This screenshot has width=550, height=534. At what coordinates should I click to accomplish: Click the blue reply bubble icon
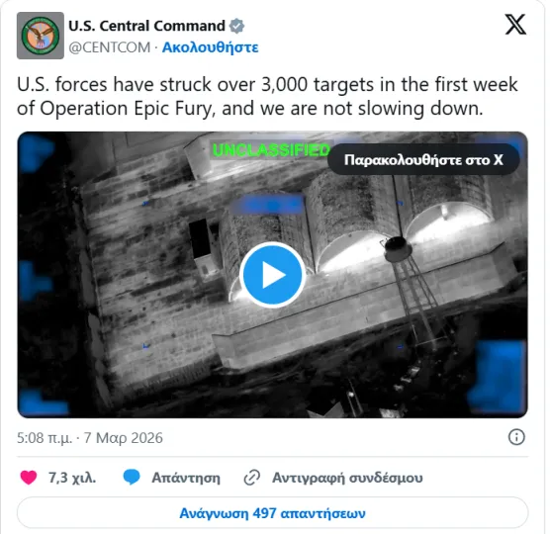coord(132,478)
